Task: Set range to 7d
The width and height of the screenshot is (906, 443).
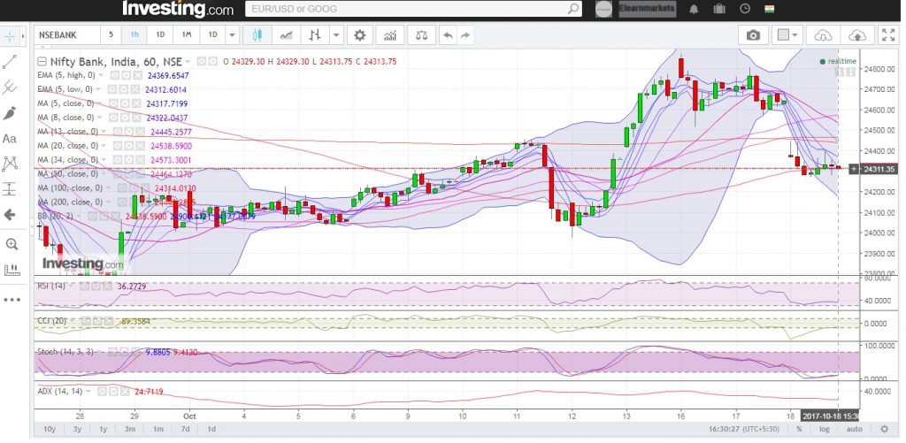Action: [x=185, y=429]
